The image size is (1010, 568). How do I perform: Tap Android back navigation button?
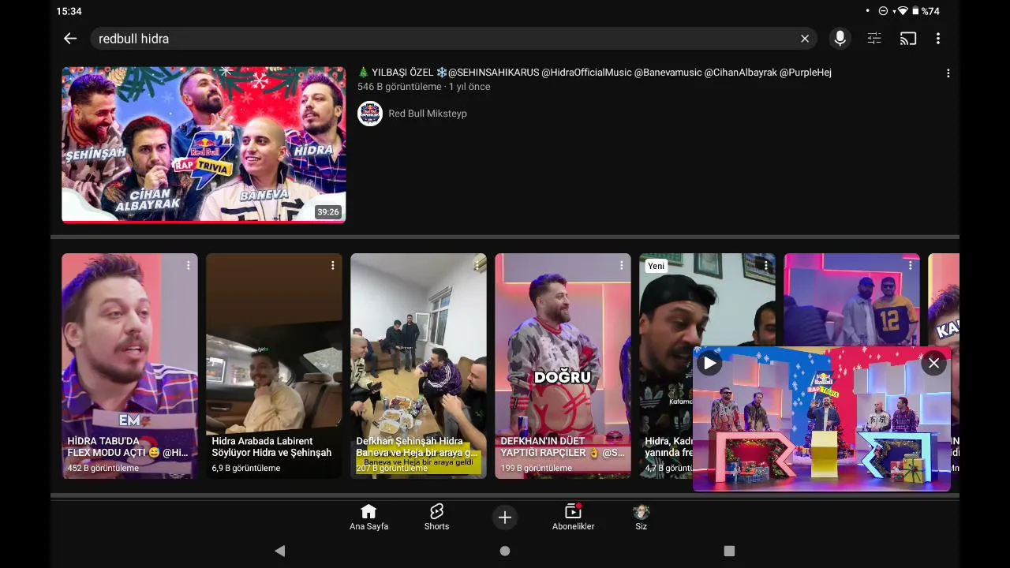[x=279, y=551]
